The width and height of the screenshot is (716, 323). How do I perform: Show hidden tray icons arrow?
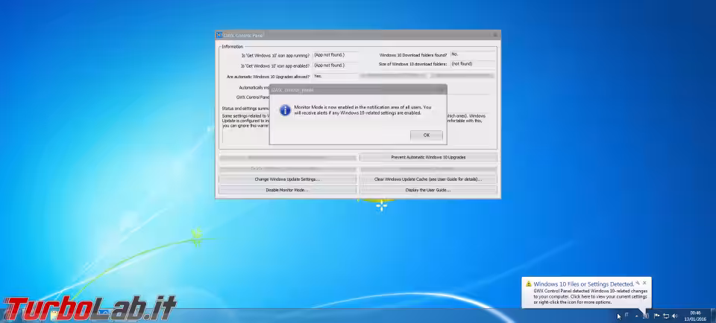[636, 316]
